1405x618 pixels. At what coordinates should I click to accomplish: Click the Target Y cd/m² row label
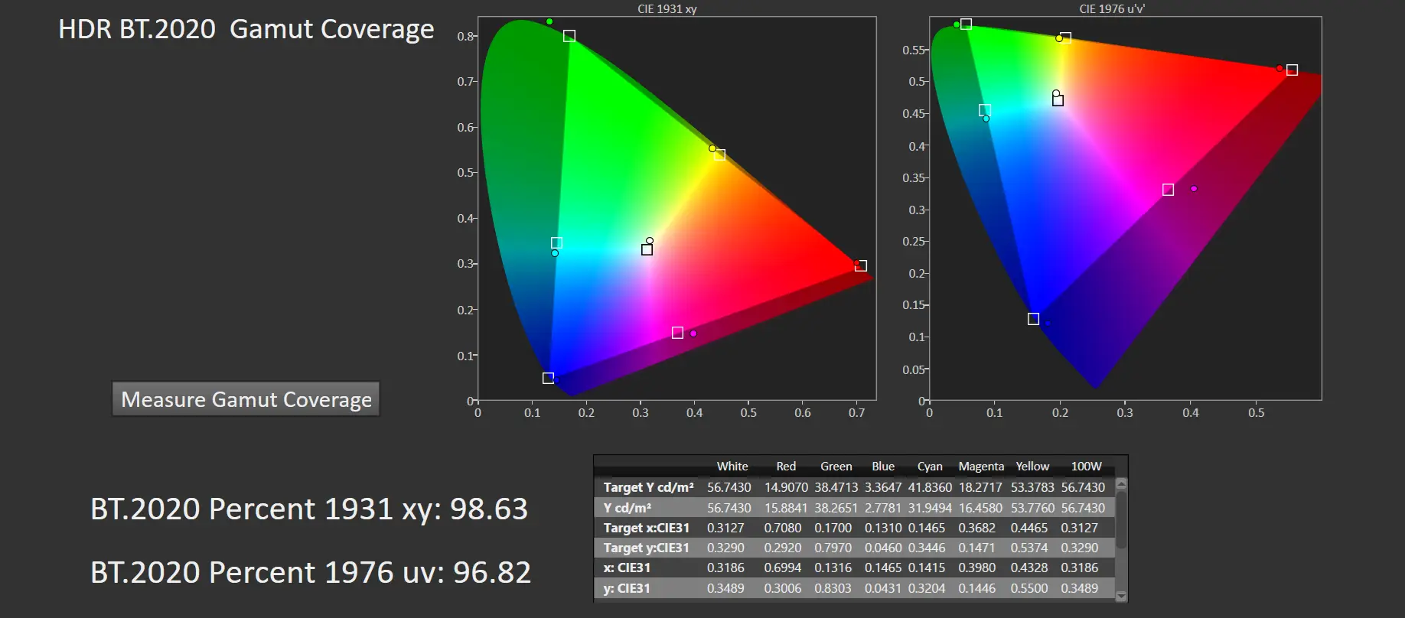(x=648, y=487)
